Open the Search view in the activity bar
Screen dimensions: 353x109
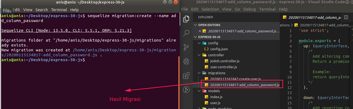pyautogui.click(x=186, y=33)
